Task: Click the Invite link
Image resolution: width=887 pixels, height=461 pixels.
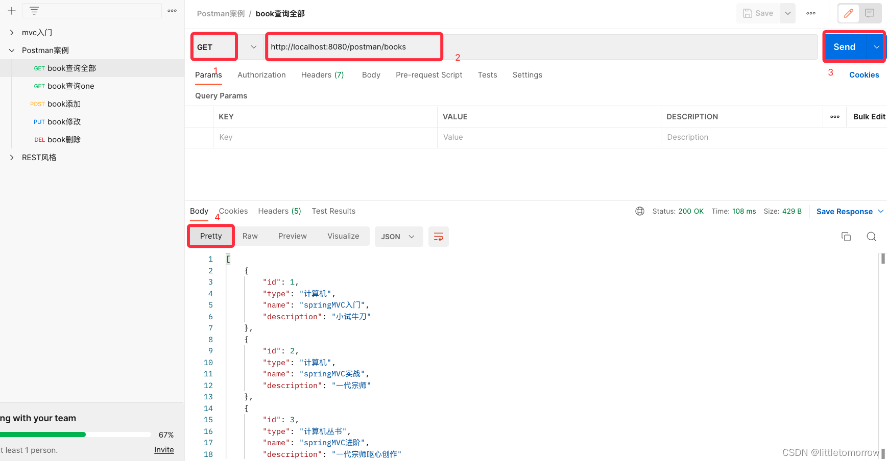Action: pos(164,450)
